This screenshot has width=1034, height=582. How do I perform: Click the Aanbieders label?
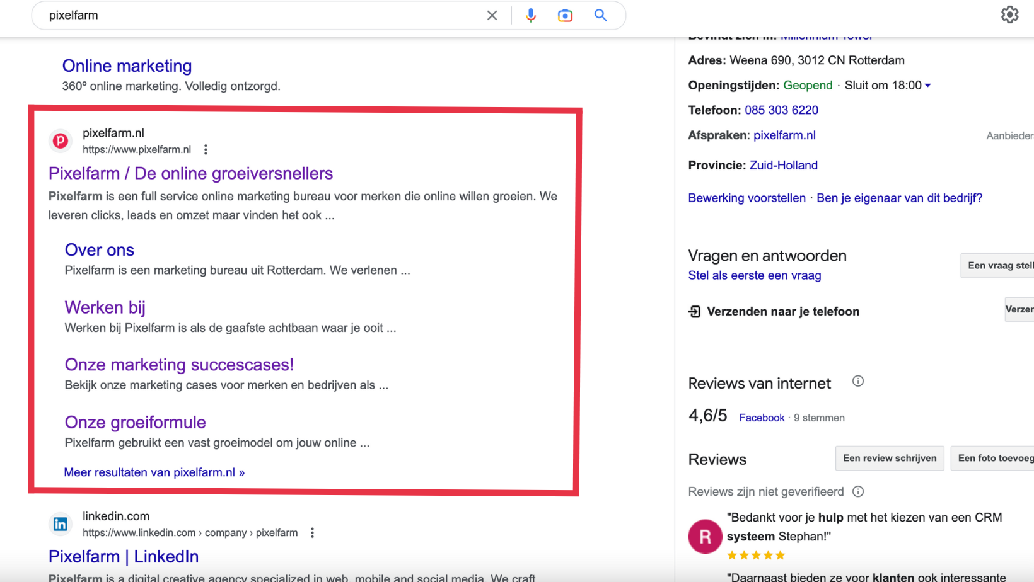click(1010, 135)
